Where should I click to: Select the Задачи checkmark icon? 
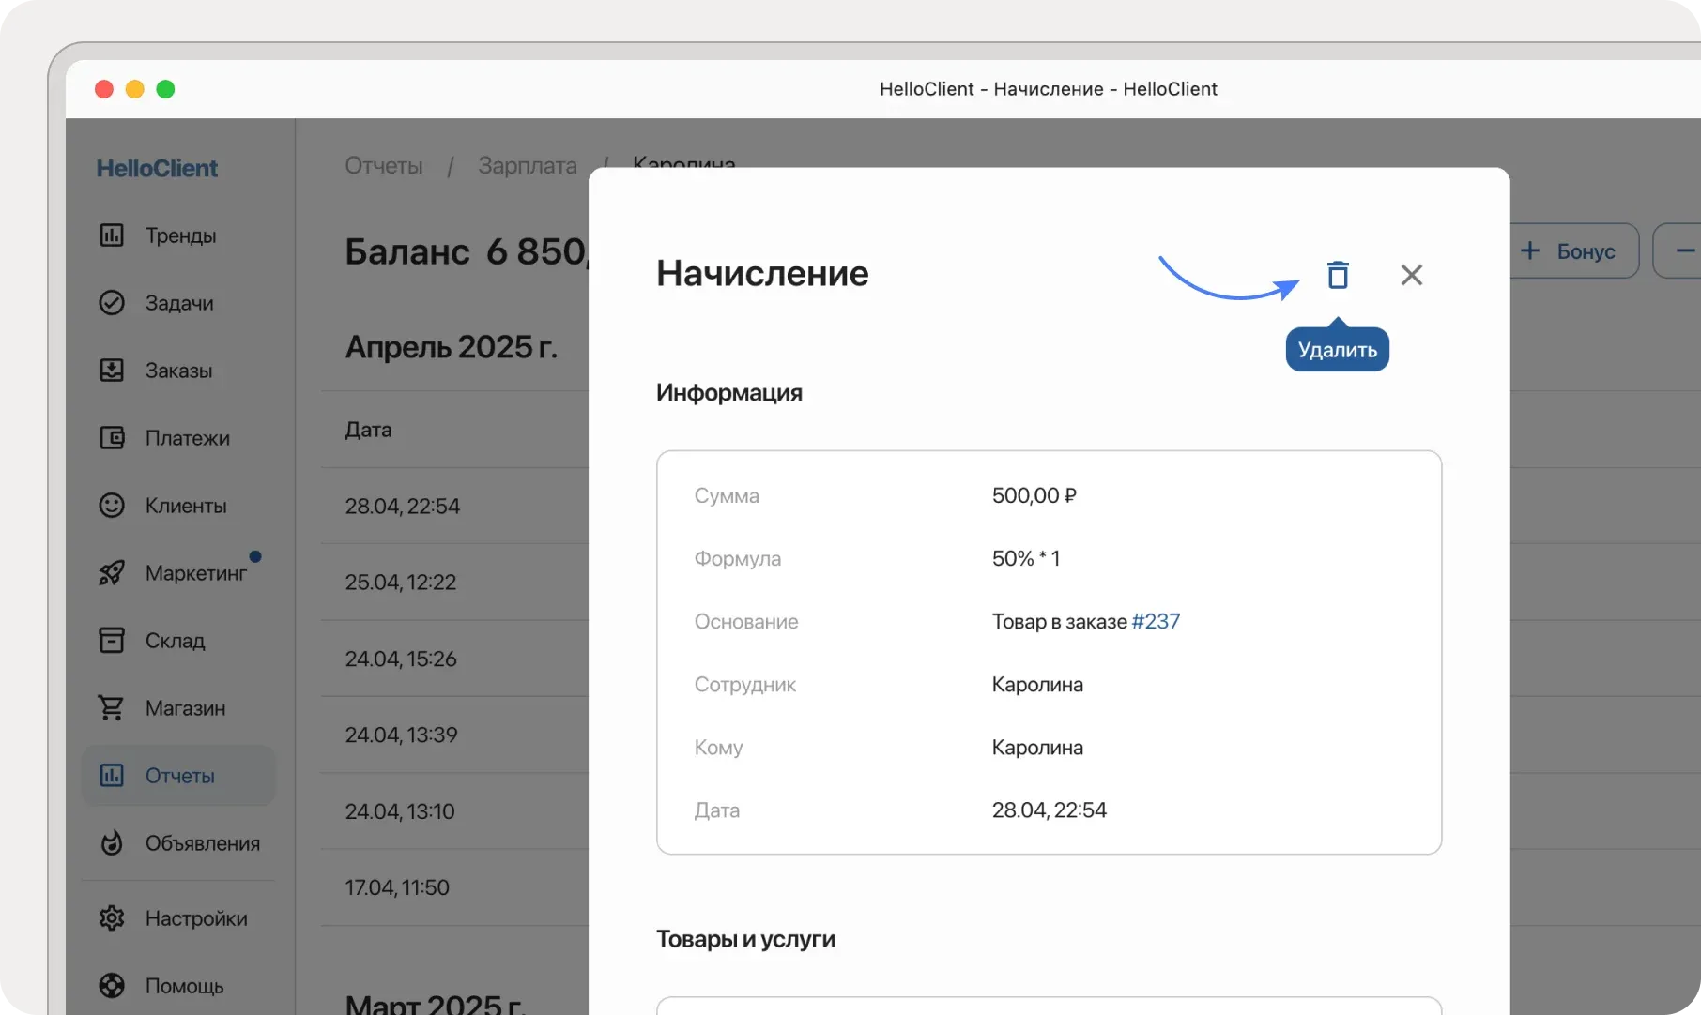pos(112,303)
